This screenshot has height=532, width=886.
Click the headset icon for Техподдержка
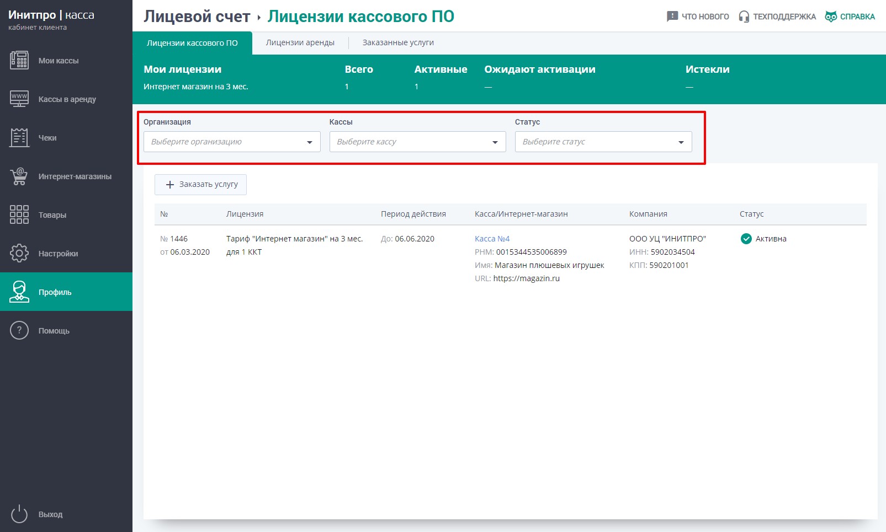click(x=744, y=17)
